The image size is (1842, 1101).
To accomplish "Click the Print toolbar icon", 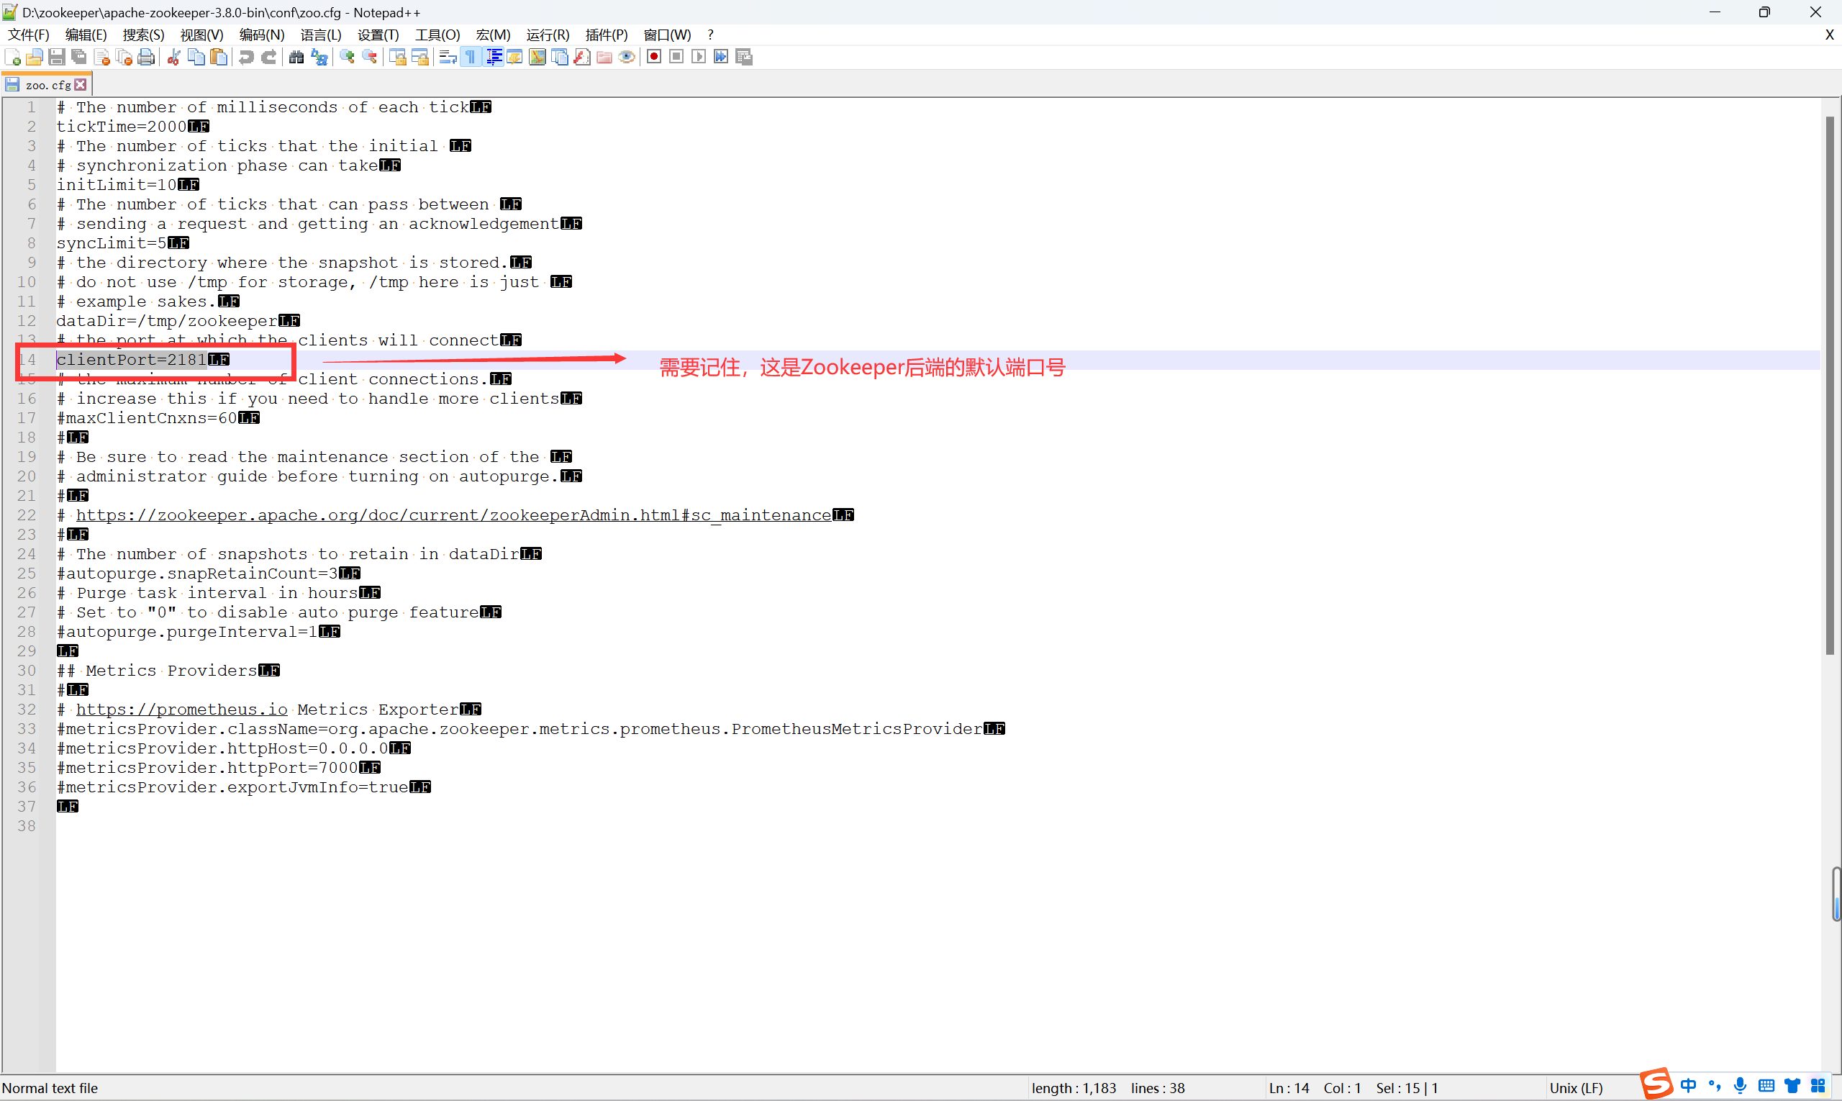I will point(146,57).
